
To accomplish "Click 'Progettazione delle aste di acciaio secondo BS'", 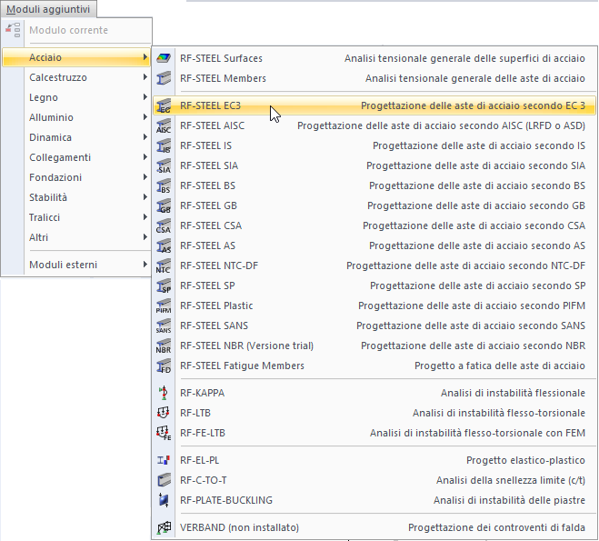I will [x=477, y=185].
